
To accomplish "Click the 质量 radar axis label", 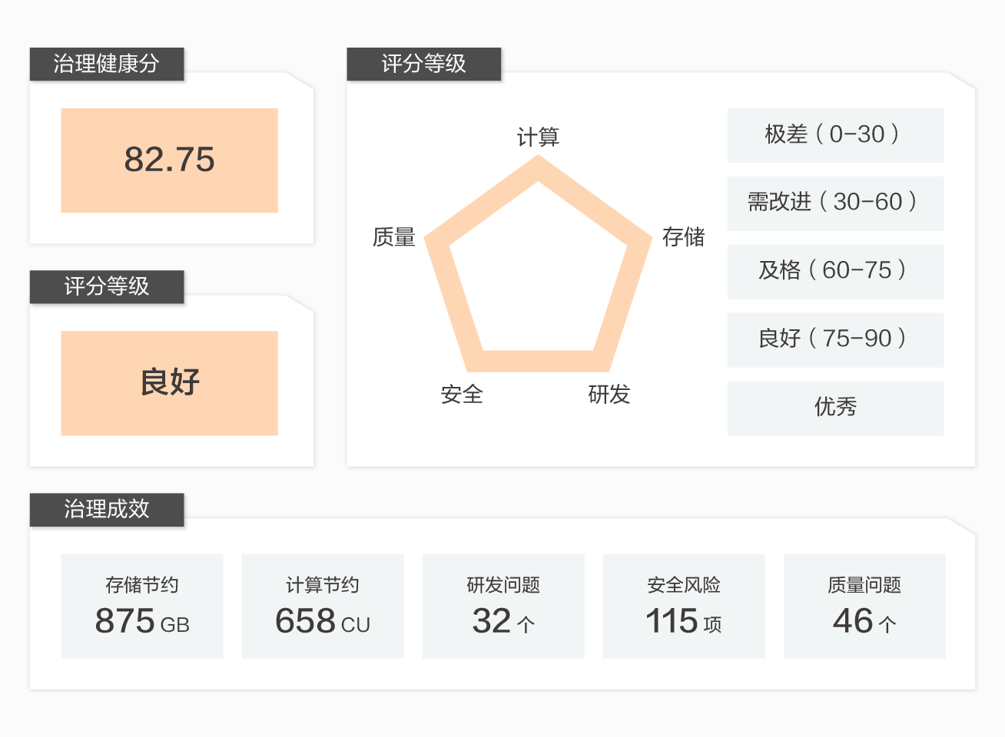I will [x=393, y=237].
